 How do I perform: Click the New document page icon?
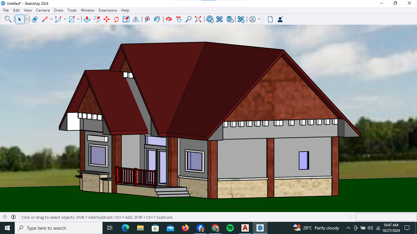[x=270, y=19]
